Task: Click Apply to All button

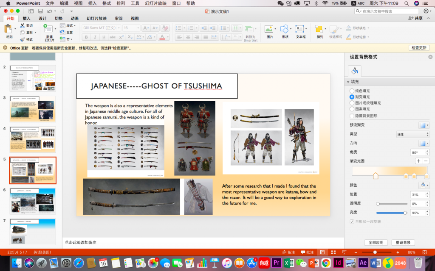Action: (x=376, y=243)
